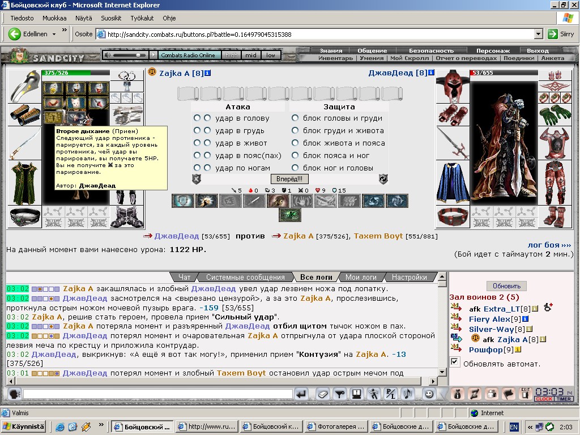Click the running-man icon in chat bar
The image size is (580, 435).
point(374,394)
